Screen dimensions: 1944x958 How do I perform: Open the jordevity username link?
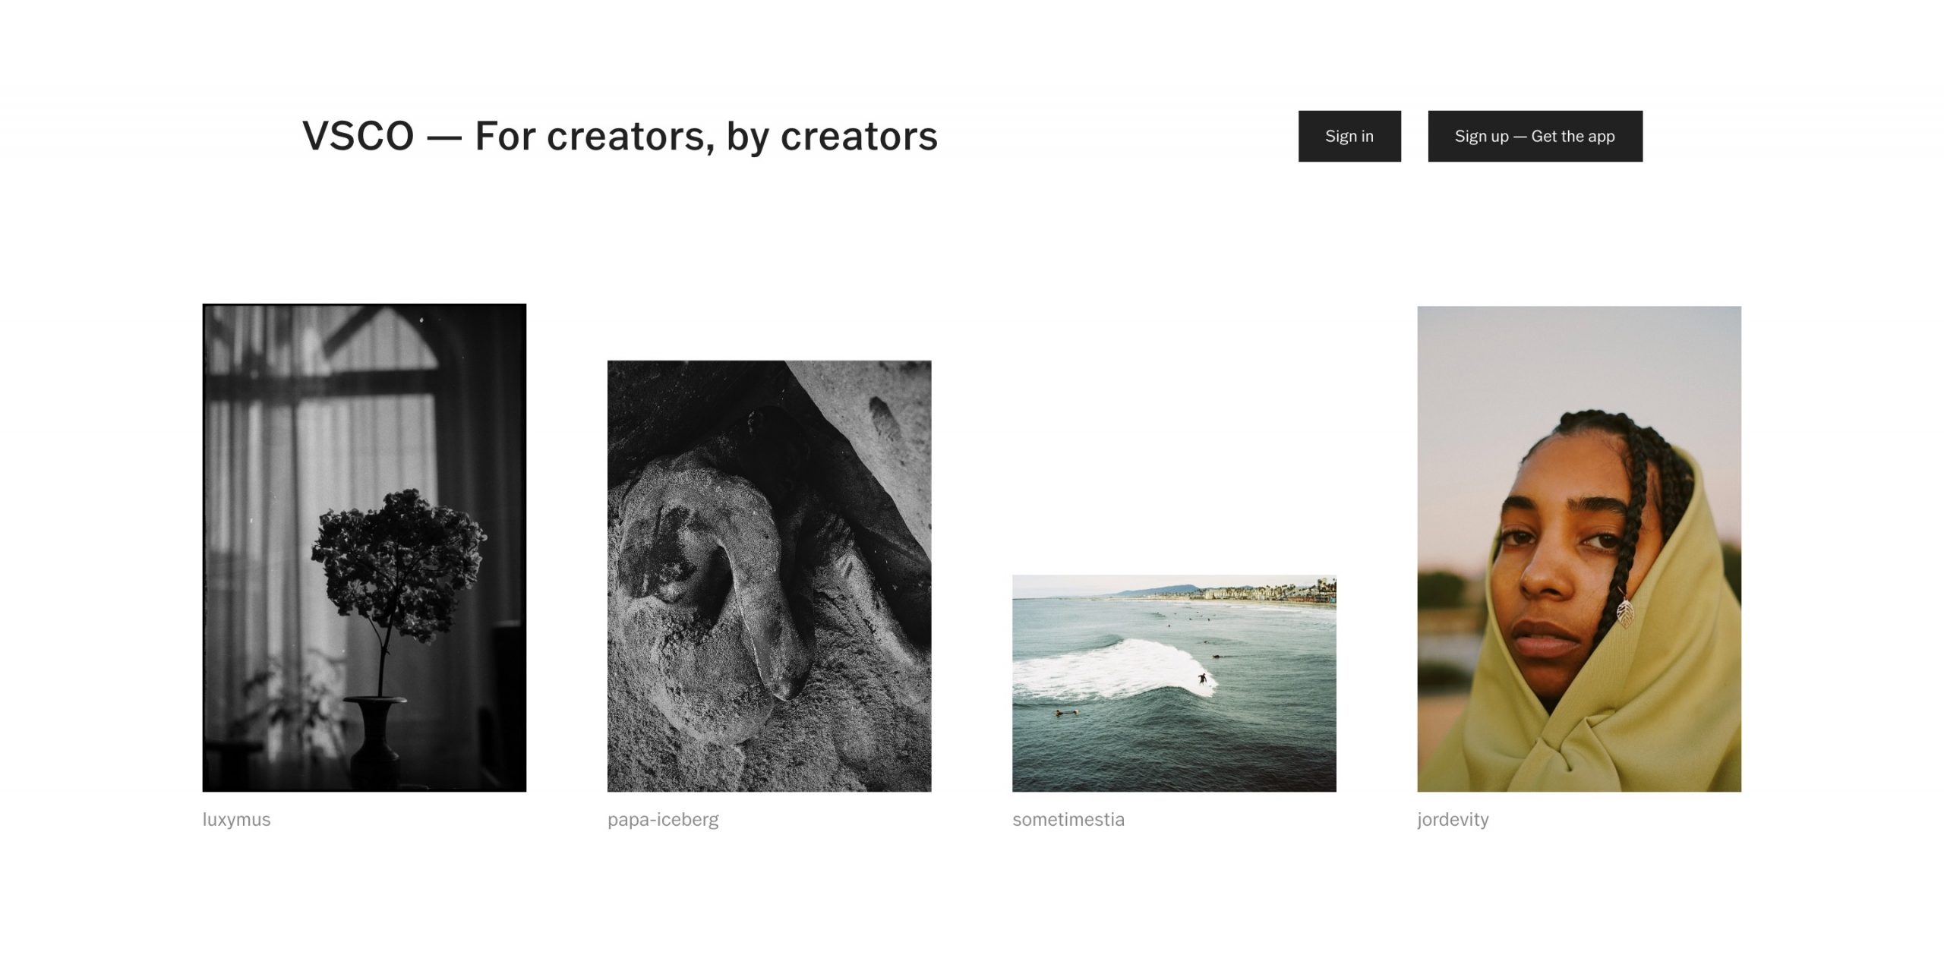(x=1452, y=819)
